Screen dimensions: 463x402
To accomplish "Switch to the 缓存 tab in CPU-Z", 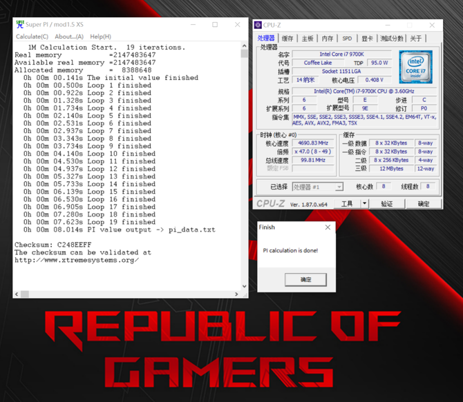I will point(287,39).
